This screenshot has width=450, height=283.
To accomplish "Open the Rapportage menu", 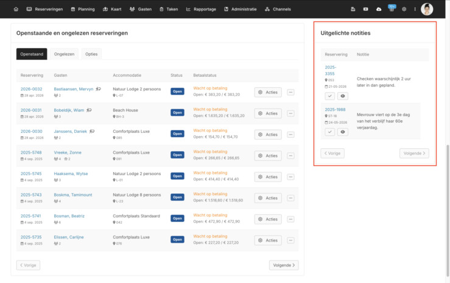I will point(201,9).
